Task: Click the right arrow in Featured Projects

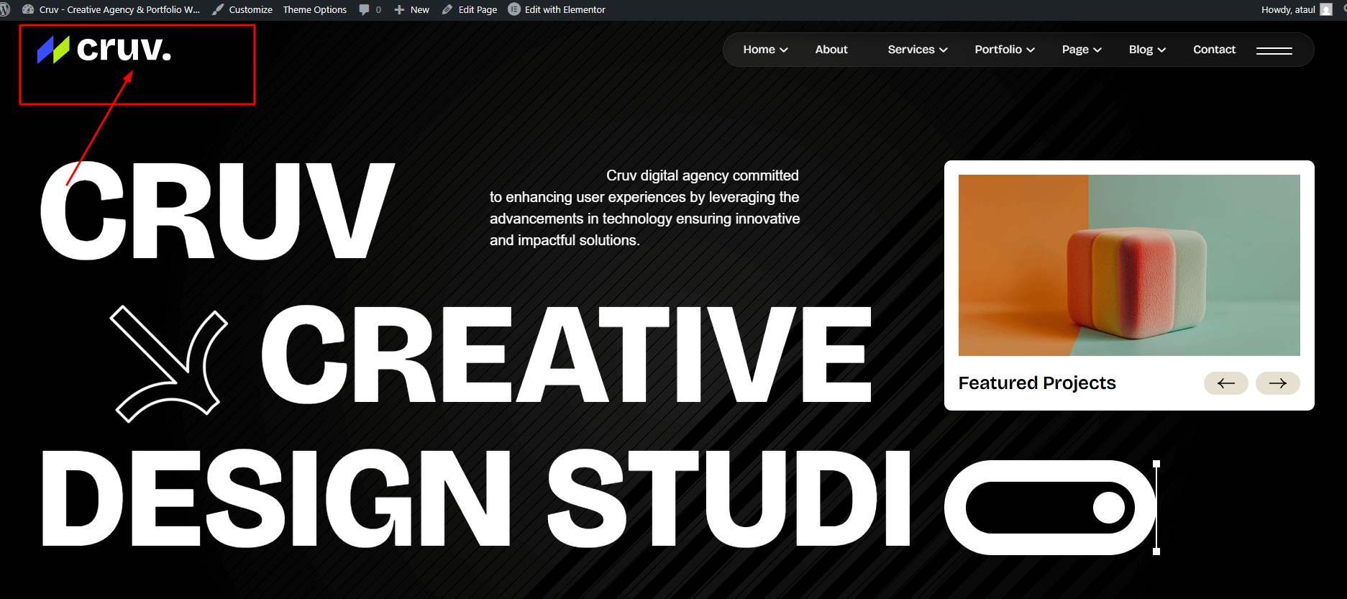Action: (x=1277, y=383)
